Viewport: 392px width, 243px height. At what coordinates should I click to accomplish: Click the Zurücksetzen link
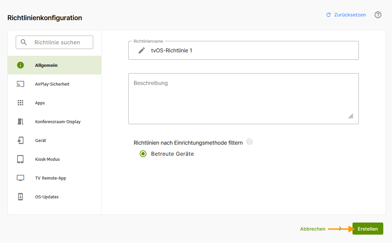tap(346, 15)
